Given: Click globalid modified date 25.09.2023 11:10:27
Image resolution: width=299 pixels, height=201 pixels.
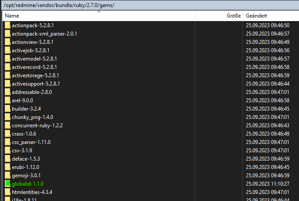Looking at the screenshot, I should [x=267, y=183].
